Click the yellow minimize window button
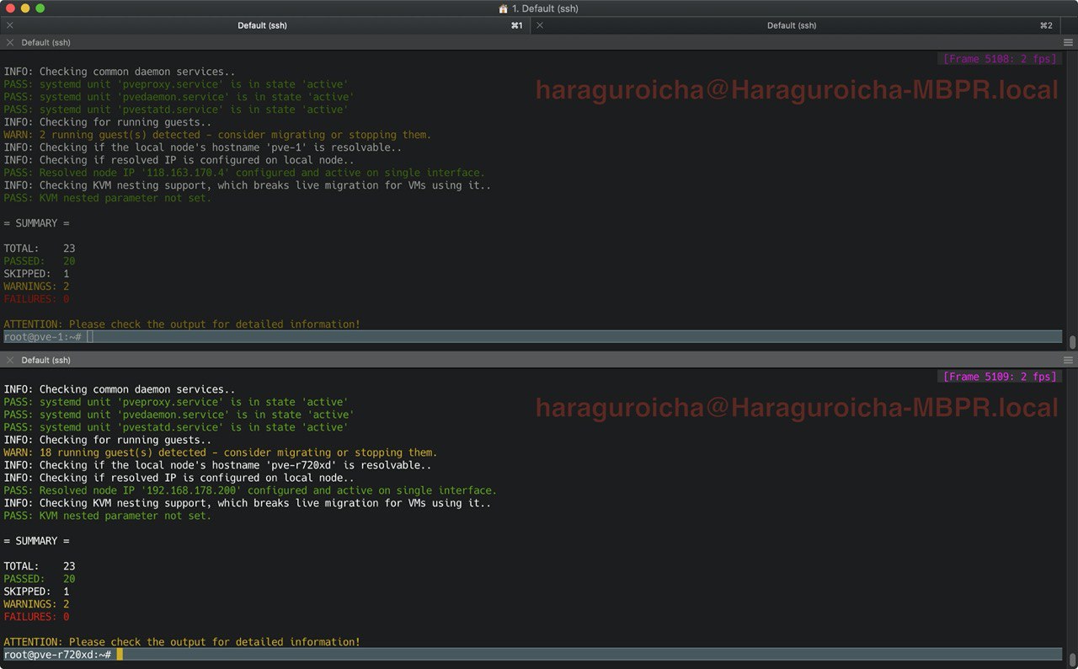The image size is (1078, 669). click(x=25, y=8)
